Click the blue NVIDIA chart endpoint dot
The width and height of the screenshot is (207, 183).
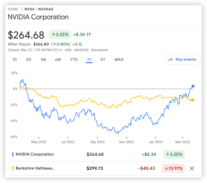click(x=193, y=86)
